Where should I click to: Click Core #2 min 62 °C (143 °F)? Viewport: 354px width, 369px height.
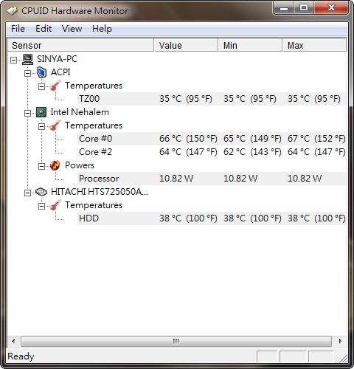(x=252, y=152)
